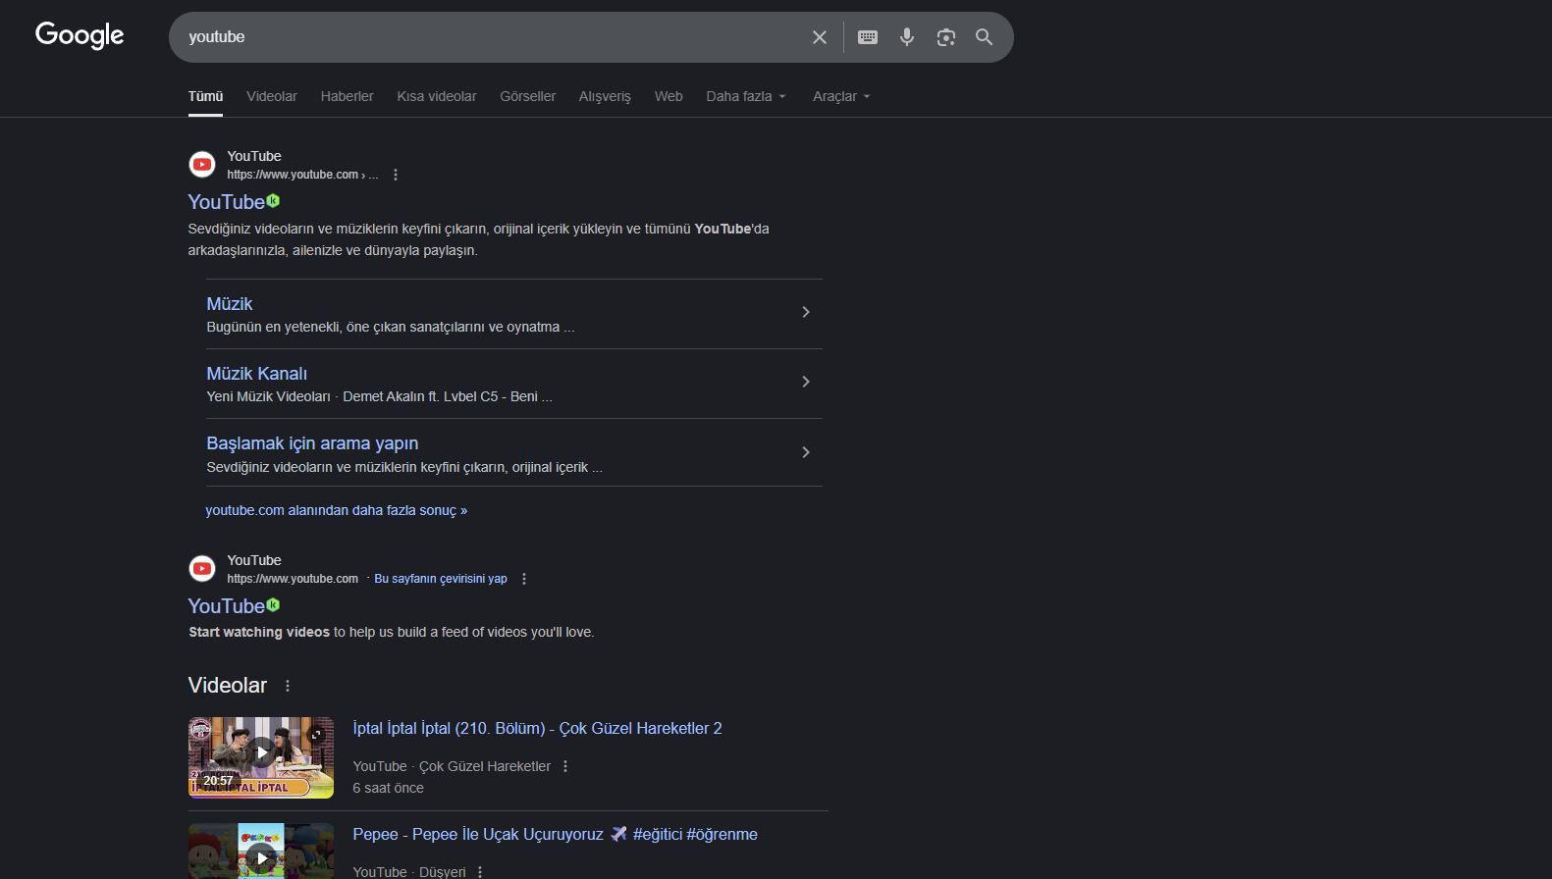This screenshot has height=879, width=1552.
Task: Open the first YouTube result title link
Action: point(227,202)
